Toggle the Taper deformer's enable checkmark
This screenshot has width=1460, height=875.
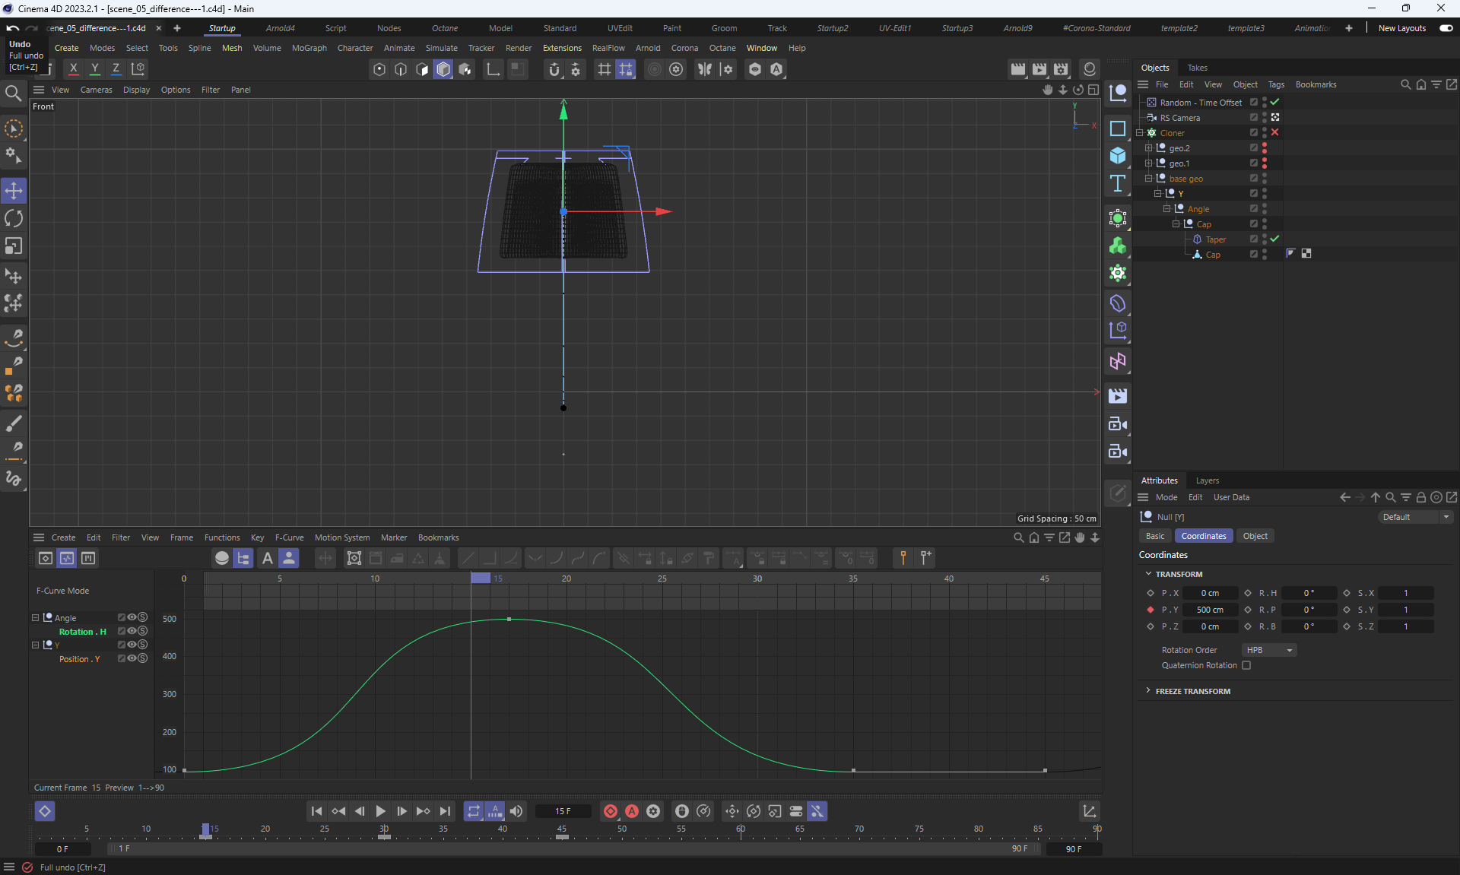coord(1275,239)
